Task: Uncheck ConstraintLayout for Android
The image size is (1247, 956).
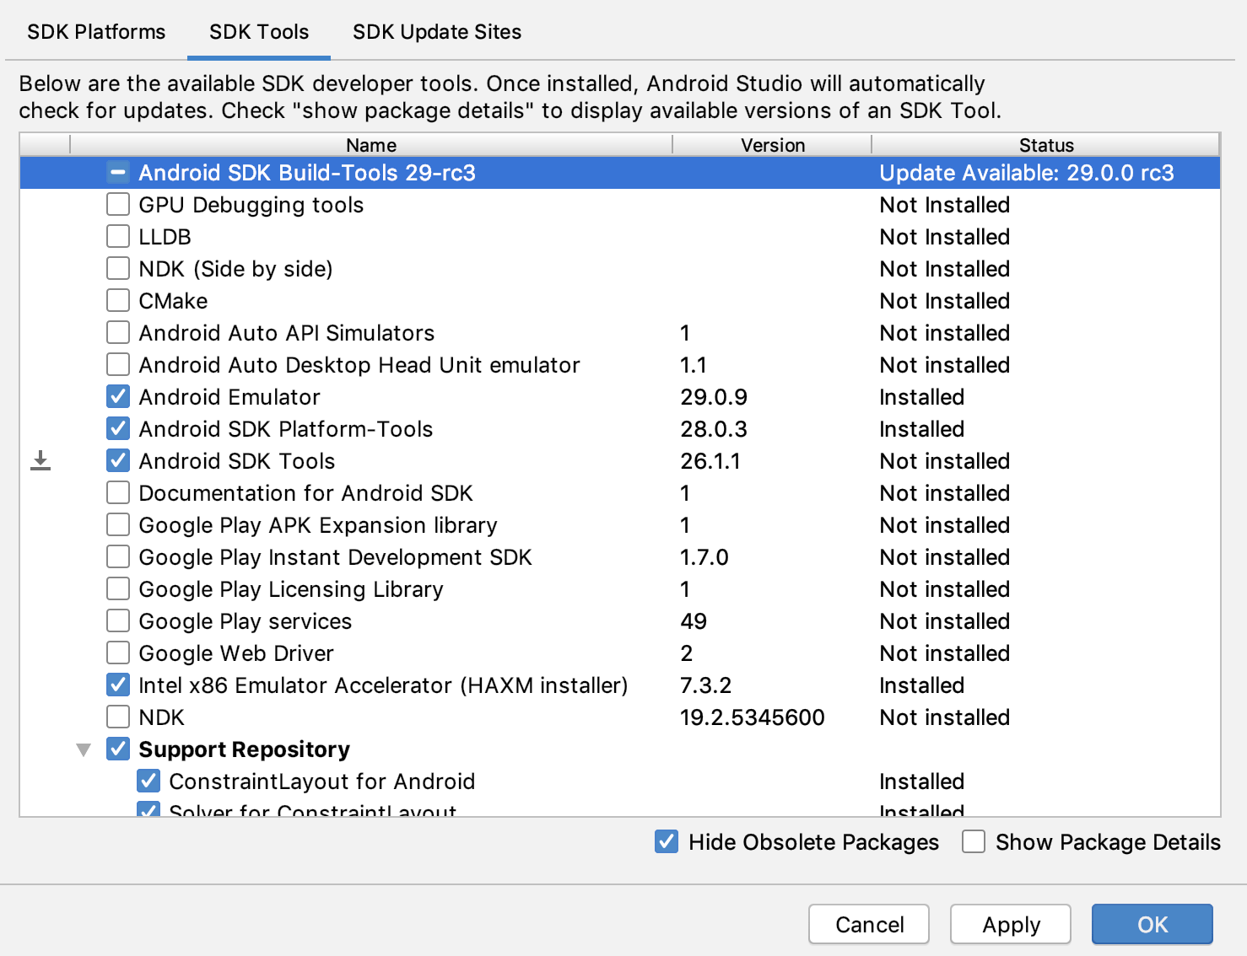Action: pyautogui.click(x=148, y=781)
